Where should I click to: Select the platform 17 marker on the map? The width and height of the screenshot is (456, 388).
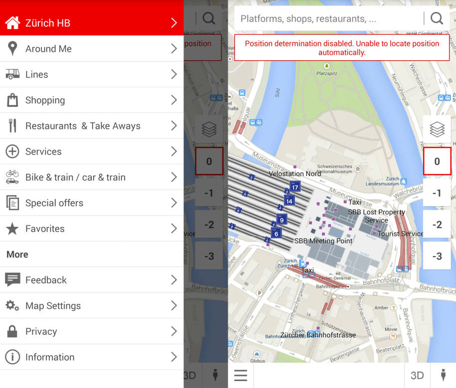295,187
